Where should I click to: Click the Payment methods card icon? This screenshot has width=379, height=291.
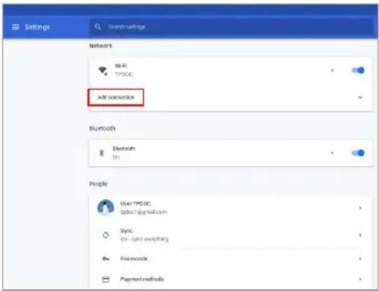pos(105,280)
